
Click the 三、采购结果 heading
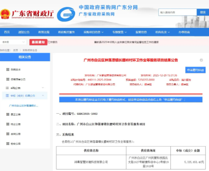pos(65,134)
